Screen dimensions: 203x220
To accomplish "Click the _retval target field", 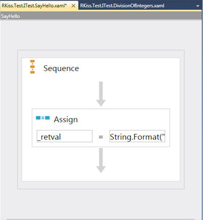I will click(x=64, y=136).
